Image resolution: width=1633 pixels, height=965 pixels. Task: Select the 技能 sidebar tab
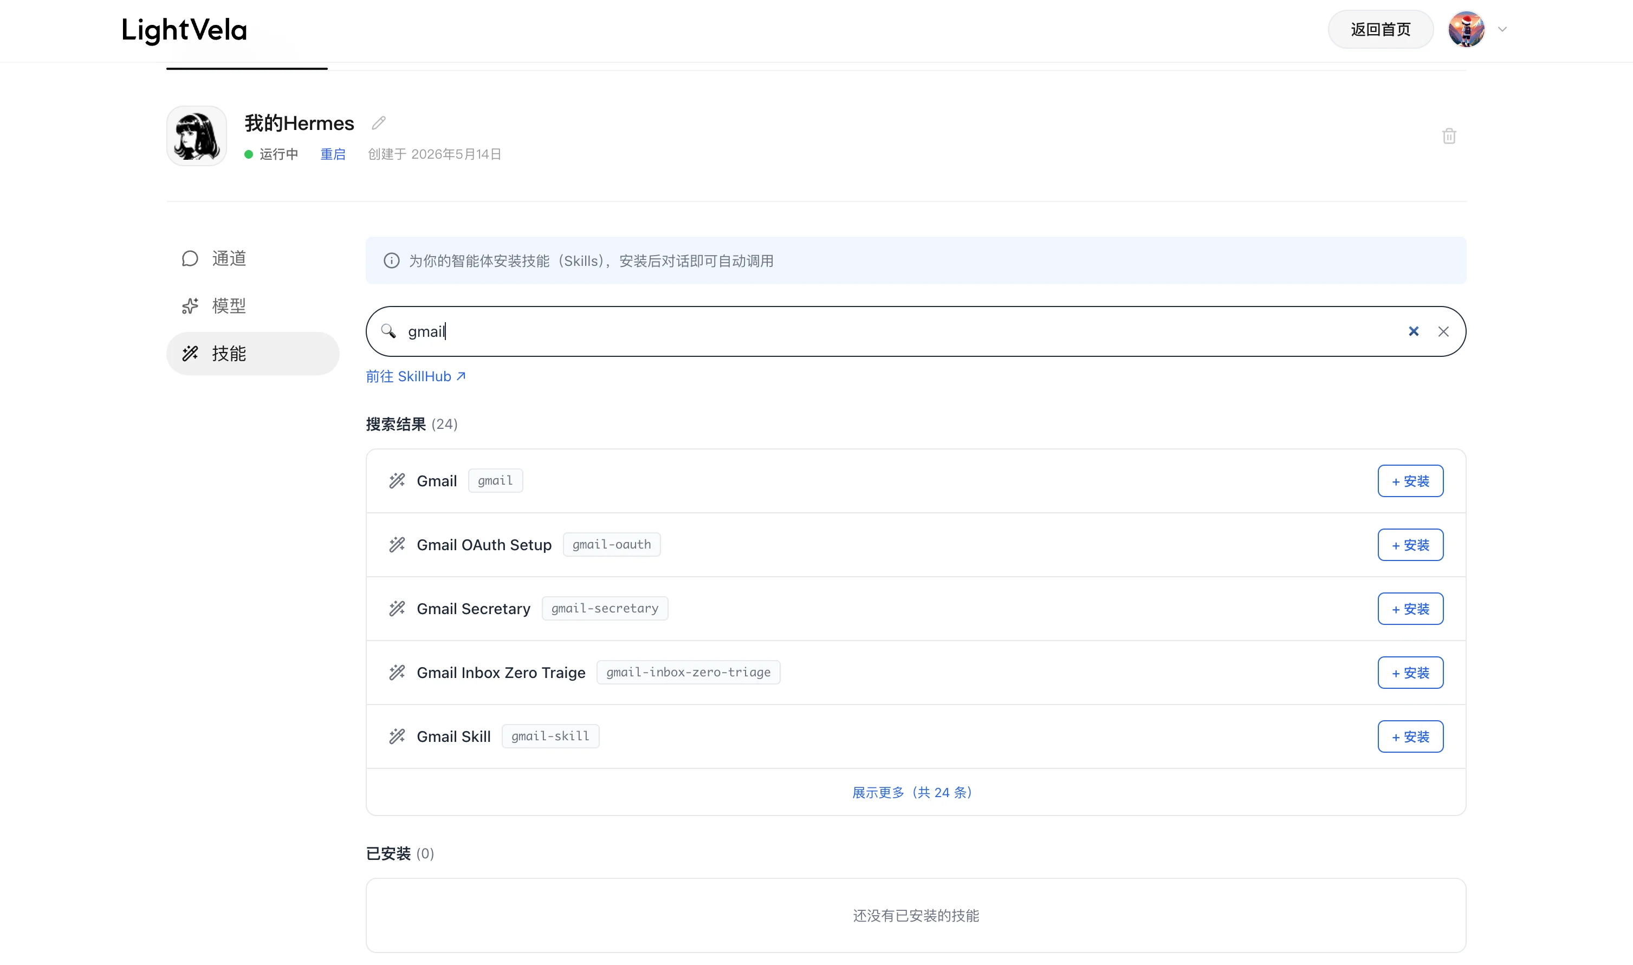click(252, 353)
